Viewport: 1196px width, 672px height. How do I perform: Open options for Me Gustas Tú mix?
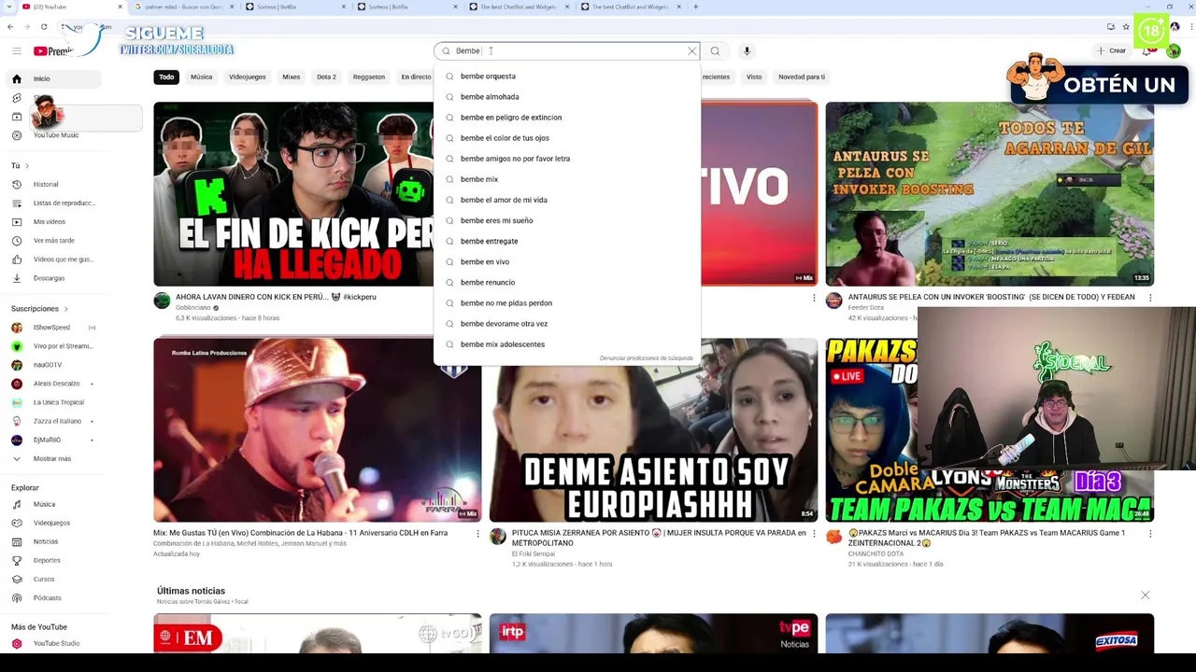click(477, 534)
